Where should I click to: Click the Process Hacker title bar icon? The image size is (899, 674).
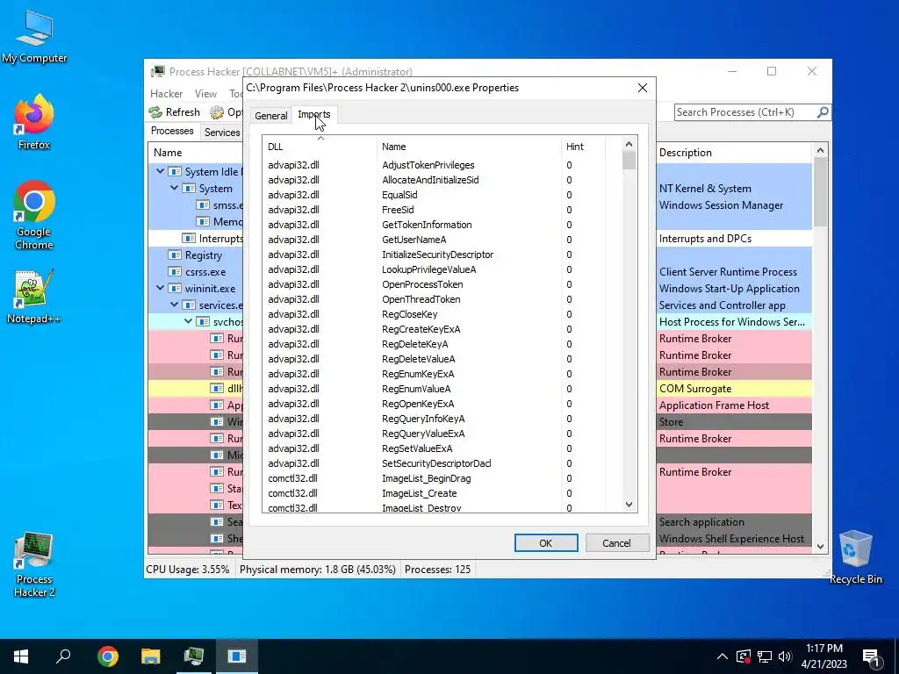(x=158, y=72)
